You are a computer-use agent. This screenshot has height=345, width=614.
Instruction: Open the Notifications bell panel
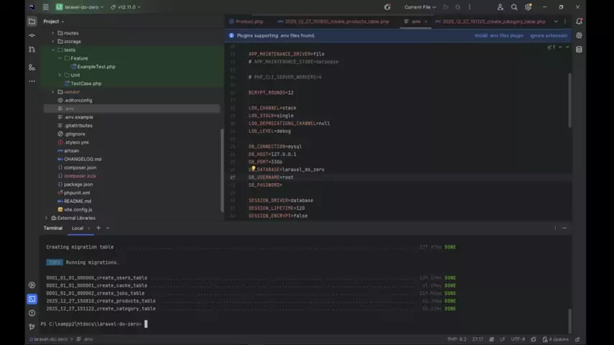coord(579,22)
